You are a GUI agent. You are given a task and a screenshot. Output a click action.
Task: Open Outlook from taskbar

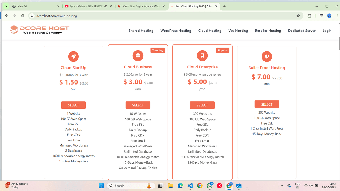pyautogui.click(x=239, y=186)
